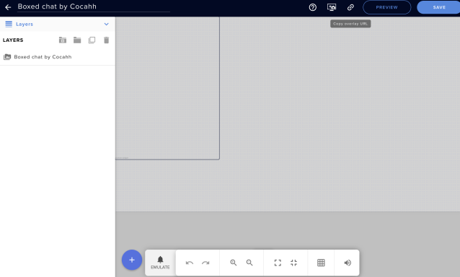
Task: Undo the last action
Action: (190, 263)
